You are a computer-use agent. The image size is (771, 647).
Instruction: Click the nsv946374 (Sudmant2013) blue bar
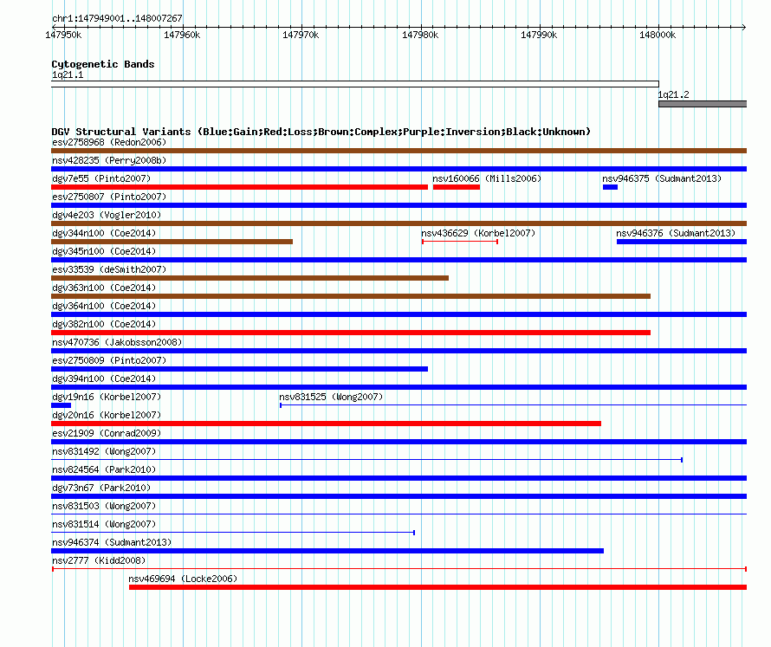point(327,551)
